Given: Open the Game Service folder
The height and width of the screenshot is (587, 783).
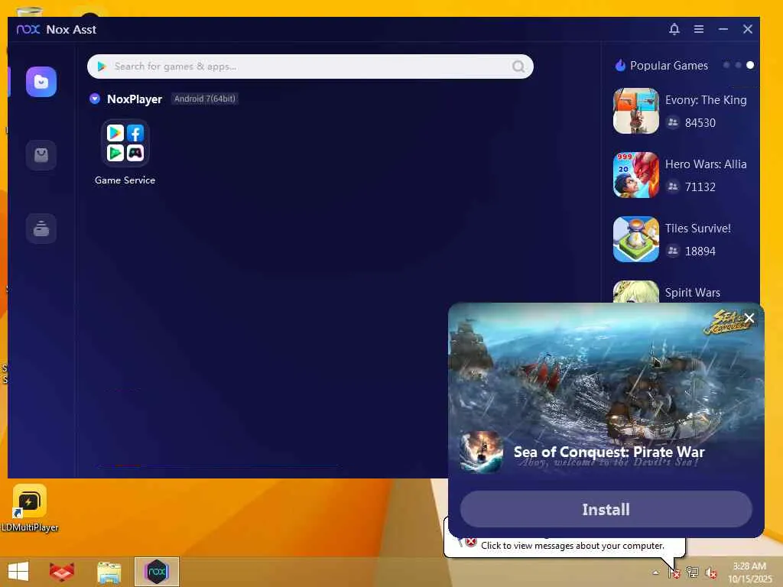Looking at the screenshot, I should [x=125, y=143].
